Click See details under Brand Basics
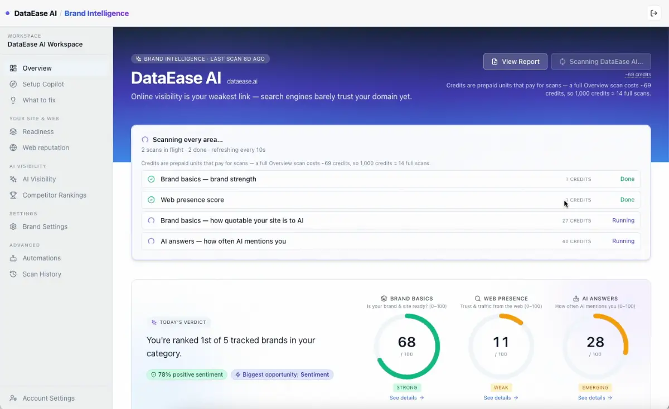Image resolution: width=669 pixels, height=409 pixels. [x=407, y=398]
